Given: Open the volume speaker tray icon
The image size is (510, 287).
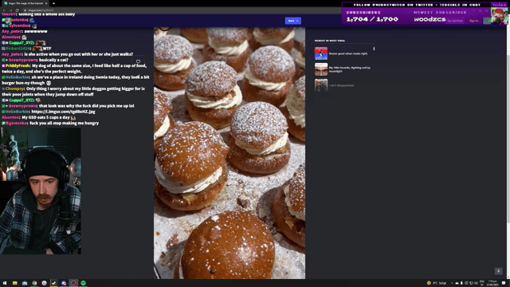Looking at the screenshot, I should (x=476, y=283).
